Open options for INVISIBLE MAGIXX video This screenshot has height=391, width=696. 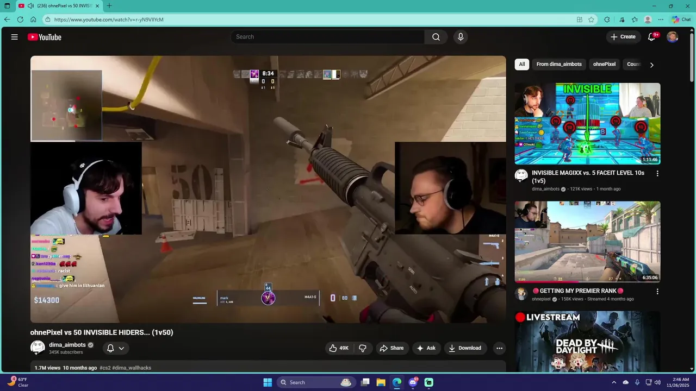click(x=657, y=174)
